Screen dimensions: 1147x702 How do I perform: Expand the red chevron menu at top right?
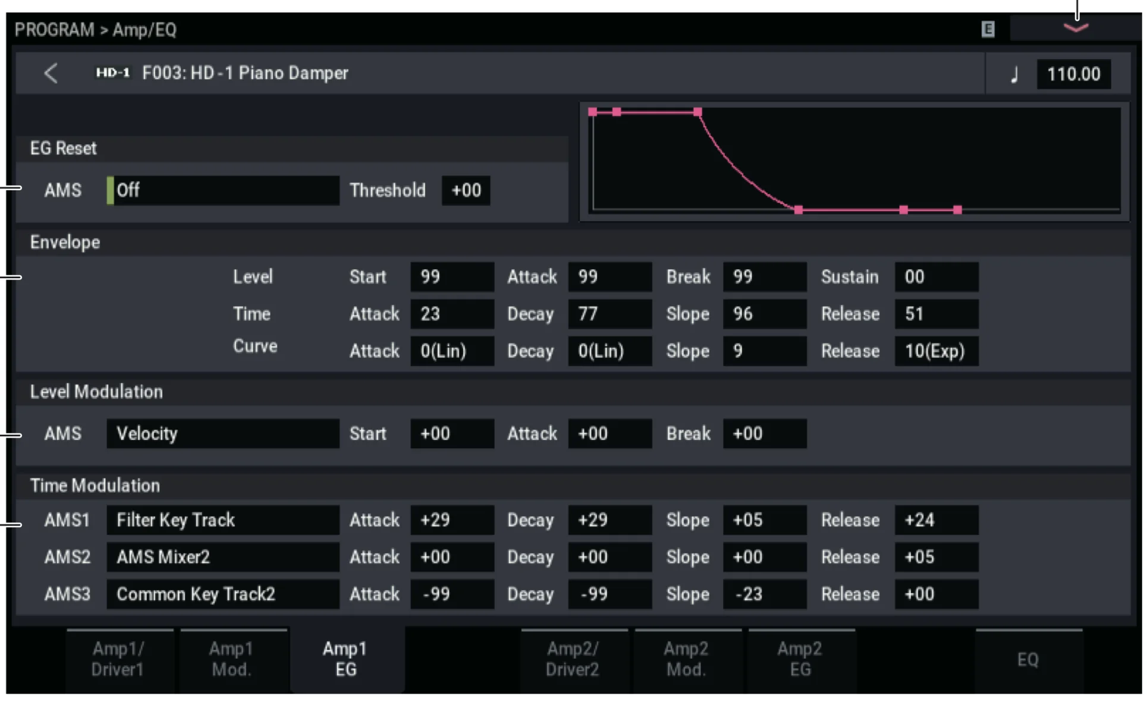pyautogui.click(x=1075, y=28)
